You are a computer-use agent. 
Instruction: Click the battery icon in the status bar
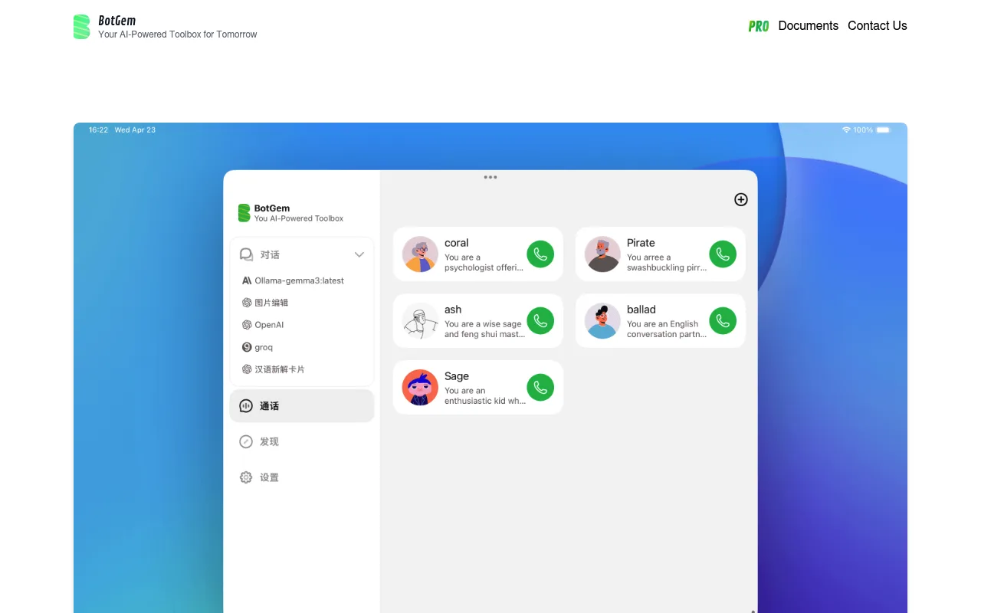884,130
